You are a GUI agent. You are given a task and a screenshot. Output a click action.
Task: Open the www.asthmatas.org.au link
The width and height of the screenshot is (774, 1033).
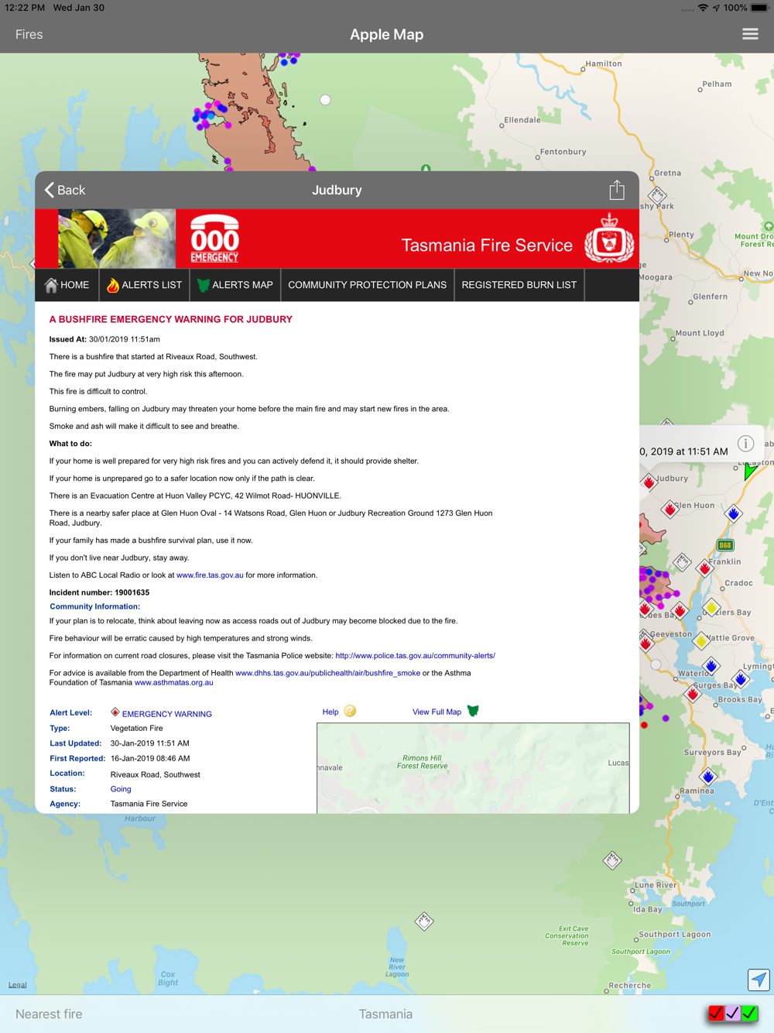[173, 682]
